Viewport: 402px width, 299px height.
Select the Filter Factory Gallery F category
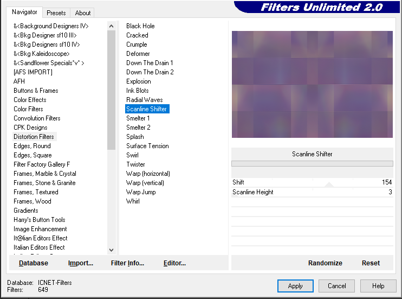tap(42, 164)
